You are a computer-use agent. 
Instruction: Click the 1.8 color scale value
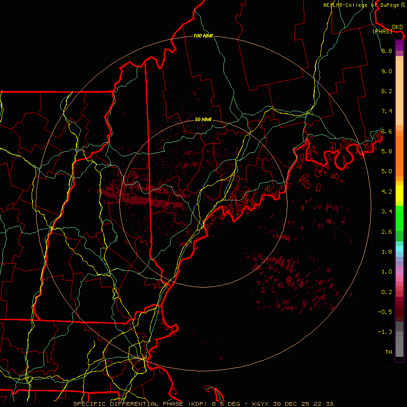pyautogui.click(x=387, y=252)
